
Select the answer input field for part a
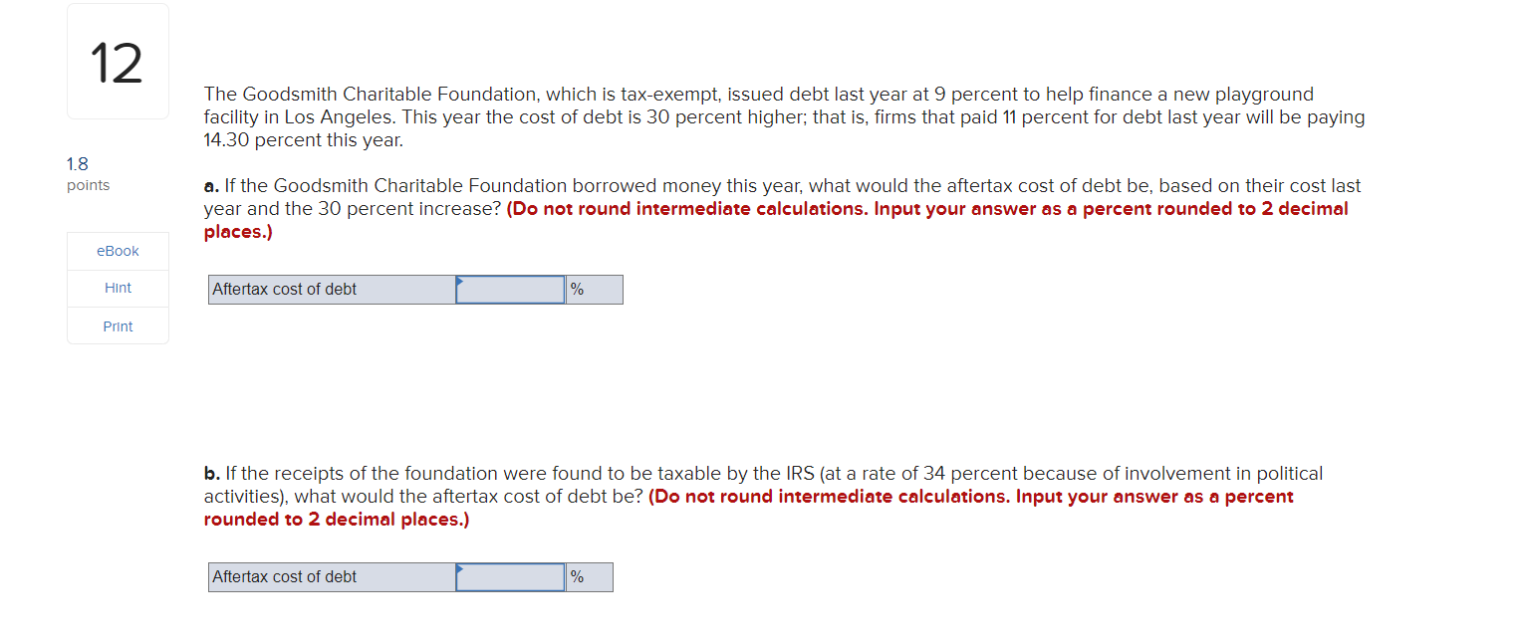[511, 289]
